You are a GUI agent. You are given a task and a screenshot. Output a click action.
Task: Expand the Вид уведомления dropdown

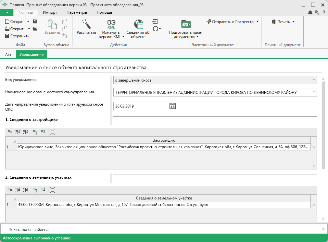(x=314, y=80)
